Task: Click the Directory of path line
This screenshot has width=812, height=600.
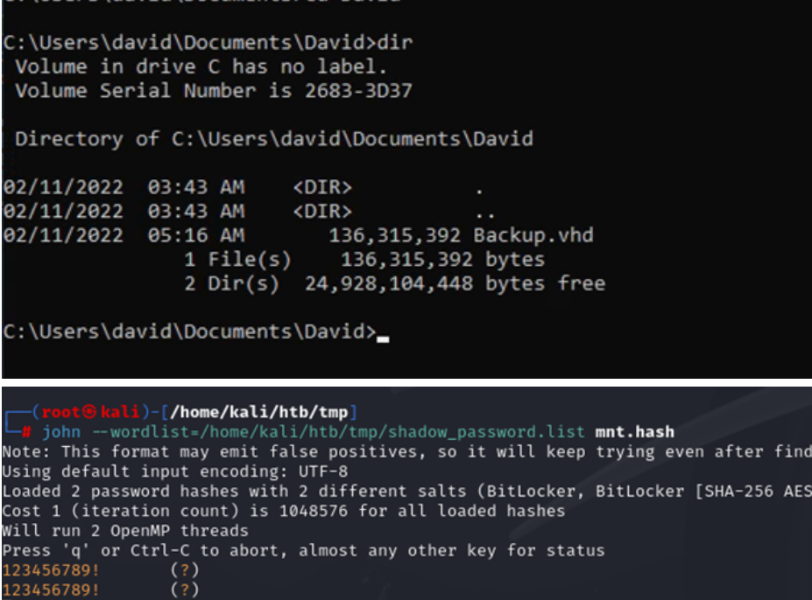Action: click(273, 139)
